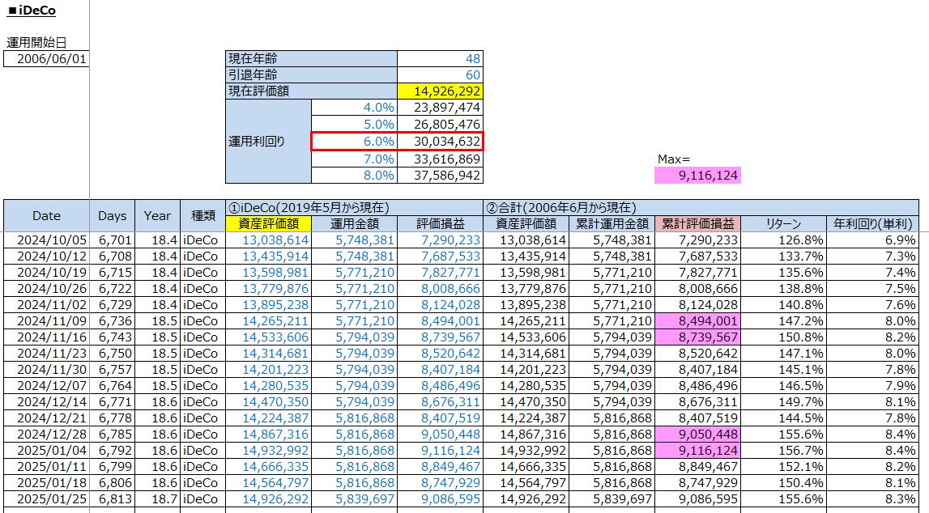The height and width of the screenshot is (513, 929).
Task: Click the 6.9% annual yield cell
Action: [872, 240]
